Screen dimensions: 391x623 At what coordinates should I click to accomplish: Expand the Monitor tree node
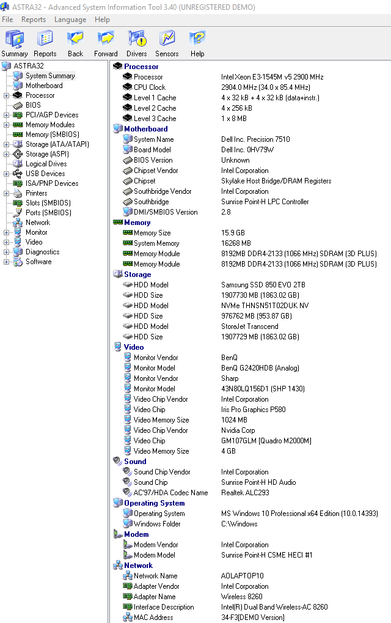point(6,232)
